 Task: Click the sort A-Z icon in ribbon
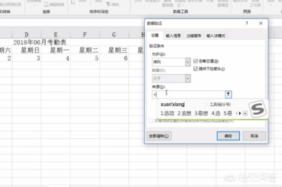pyautogui.click(x=72, y=2)
